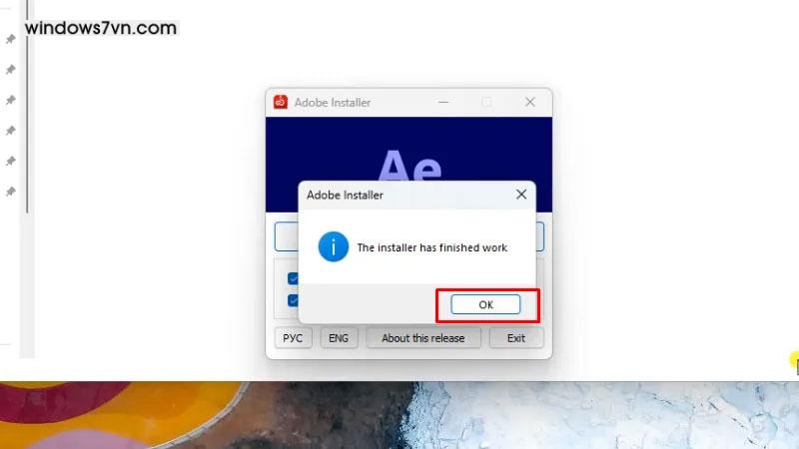Click the topmost pin icon in sidebar
The width and height of the screenshot is (799, 449).
(10, 40)
